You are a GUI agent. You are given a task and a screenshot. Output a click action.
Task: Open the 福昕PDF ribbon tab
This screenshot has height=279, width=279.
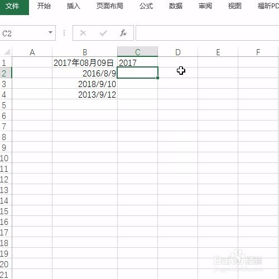point(268,6)
